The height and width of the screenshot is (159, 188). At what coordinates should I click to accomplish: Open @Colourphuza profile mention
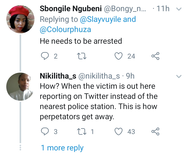click(65, 29)
